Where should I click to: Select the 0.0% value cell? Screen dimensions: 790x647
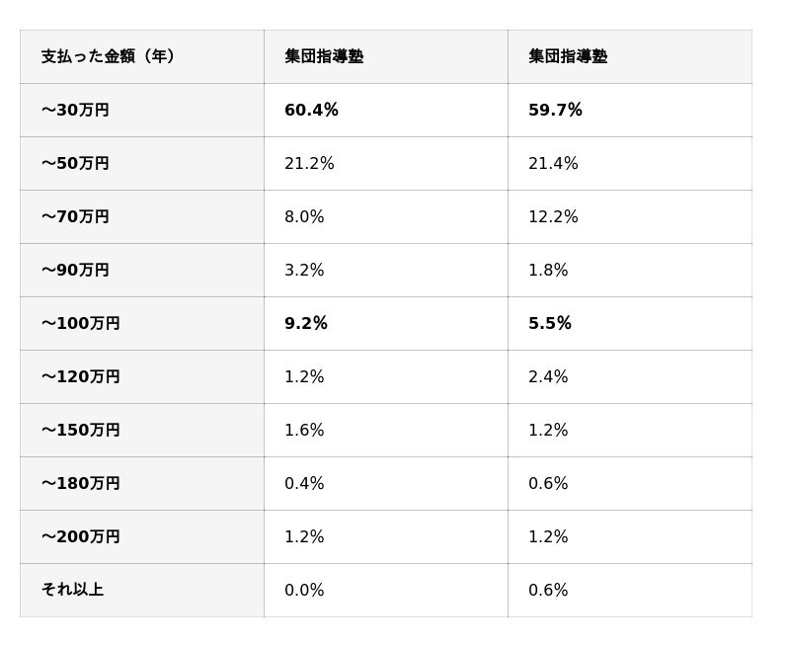(304, 590)
